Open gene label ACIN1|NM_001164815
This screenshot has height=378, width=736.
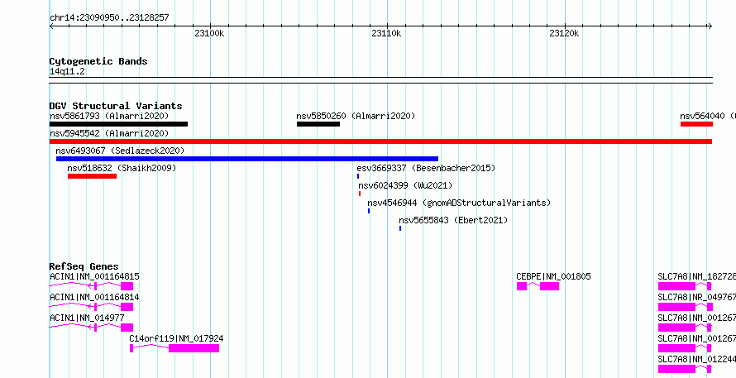coord(94,276)
